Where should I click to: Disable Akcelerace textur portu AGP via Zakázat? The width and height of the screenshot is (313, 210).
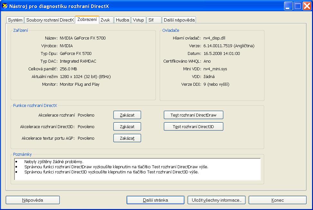click(127, 138)
